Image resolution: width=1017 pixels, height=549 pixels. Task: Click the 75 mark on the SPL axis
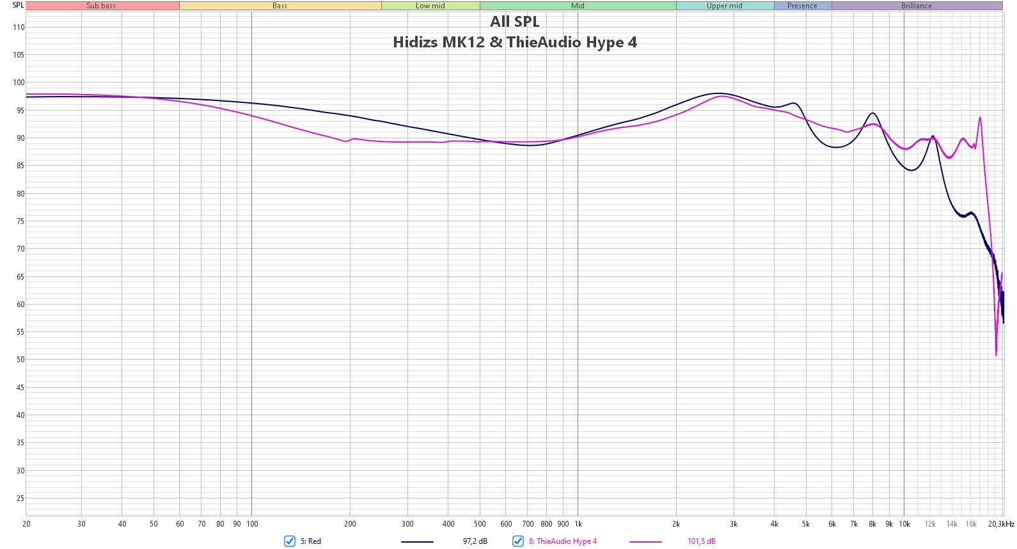20,221
